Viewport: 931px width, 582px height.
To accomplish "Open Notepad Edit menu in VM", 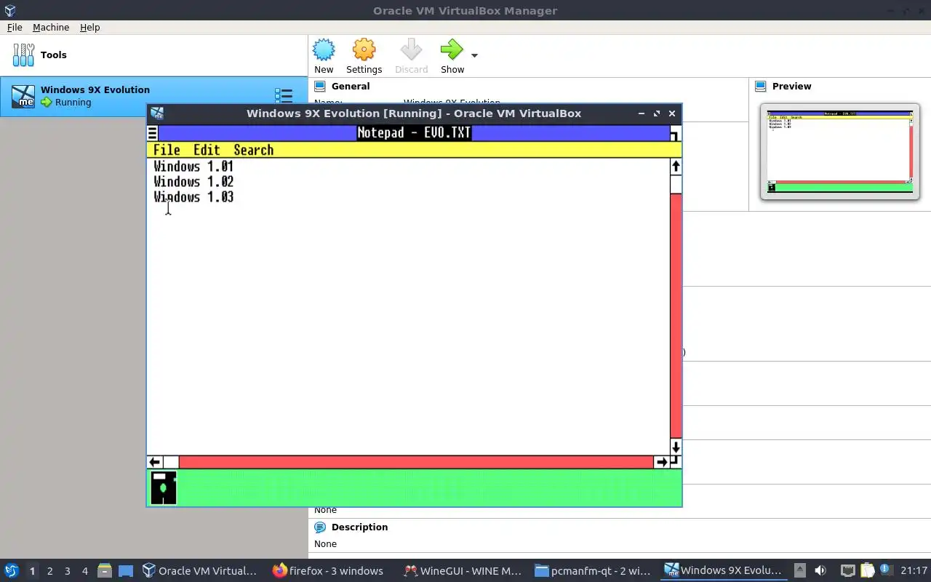I will [x=207, y=150].
